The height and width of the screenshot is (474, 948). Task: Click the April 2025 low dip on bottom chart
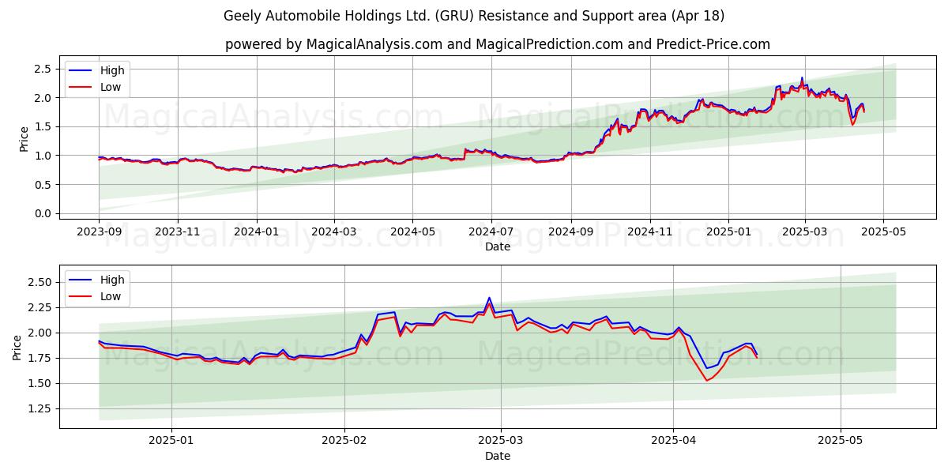pyautogui.click(x=707, y=380)
